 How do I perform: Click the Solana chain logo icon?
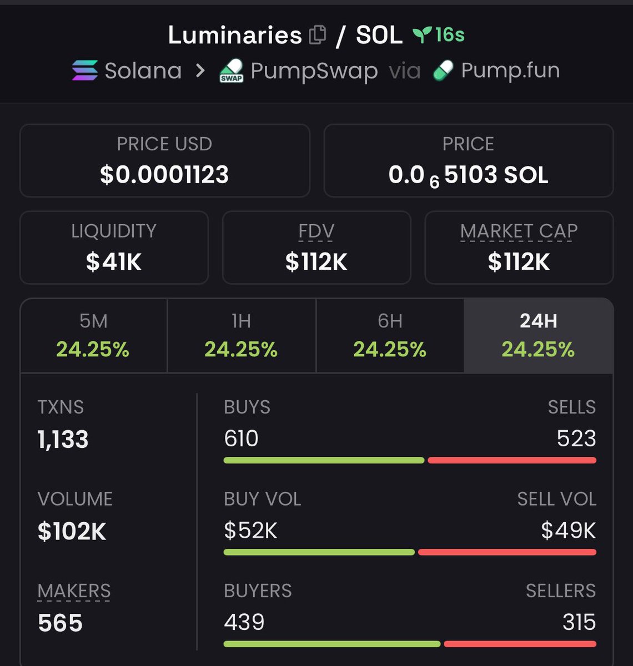84,70
